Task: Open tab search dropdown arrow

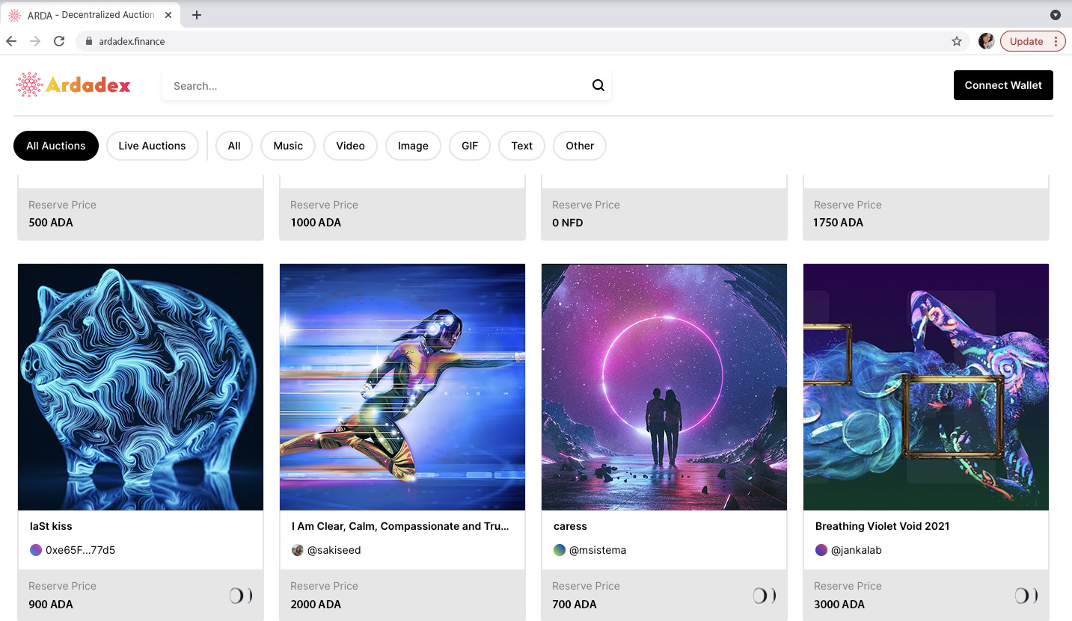Action: click(x=1056, y=15)
